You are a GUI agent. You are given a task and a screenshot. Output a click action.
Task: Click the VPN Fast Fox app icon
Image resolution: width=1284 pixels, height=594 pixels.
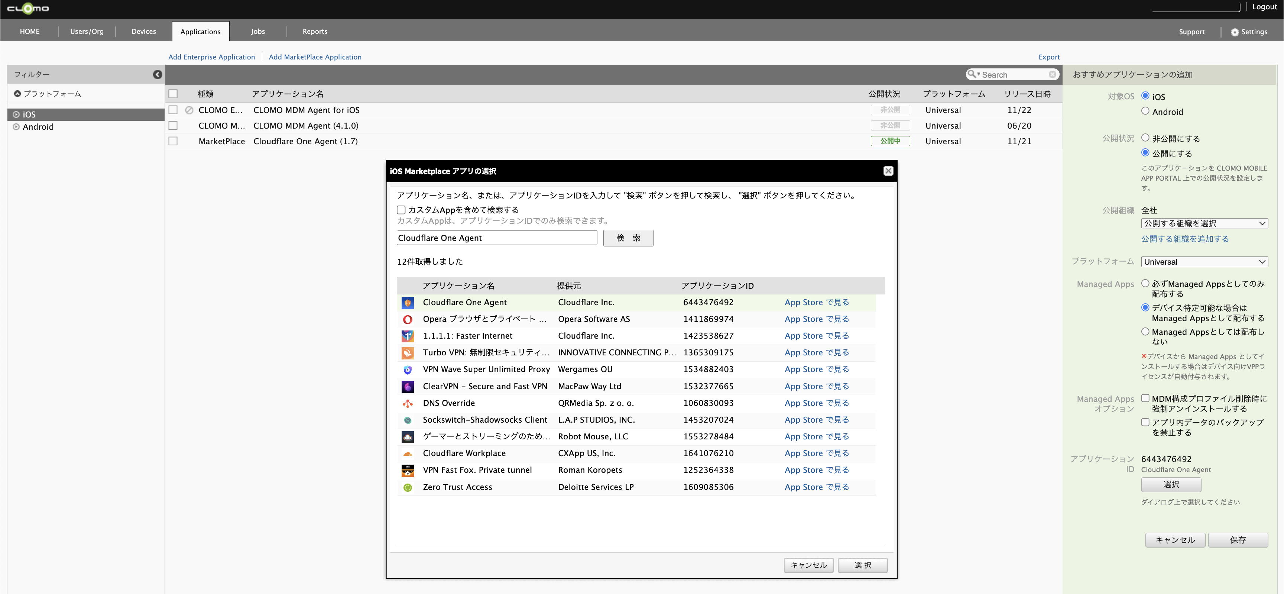tap(407, 470)
